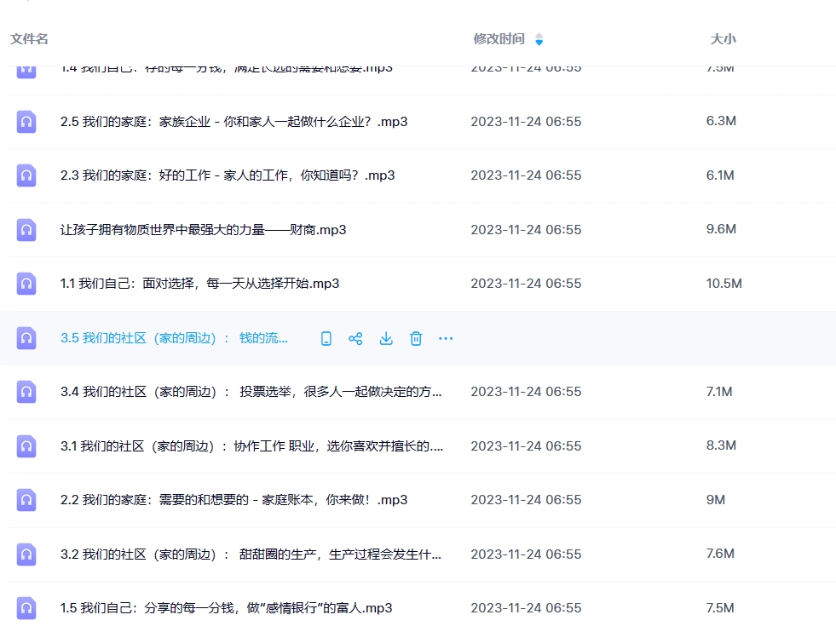Sort by the 大小 column header
This screenshot has width=836, height=632.
pyautogui.click(x=723, y=39)
